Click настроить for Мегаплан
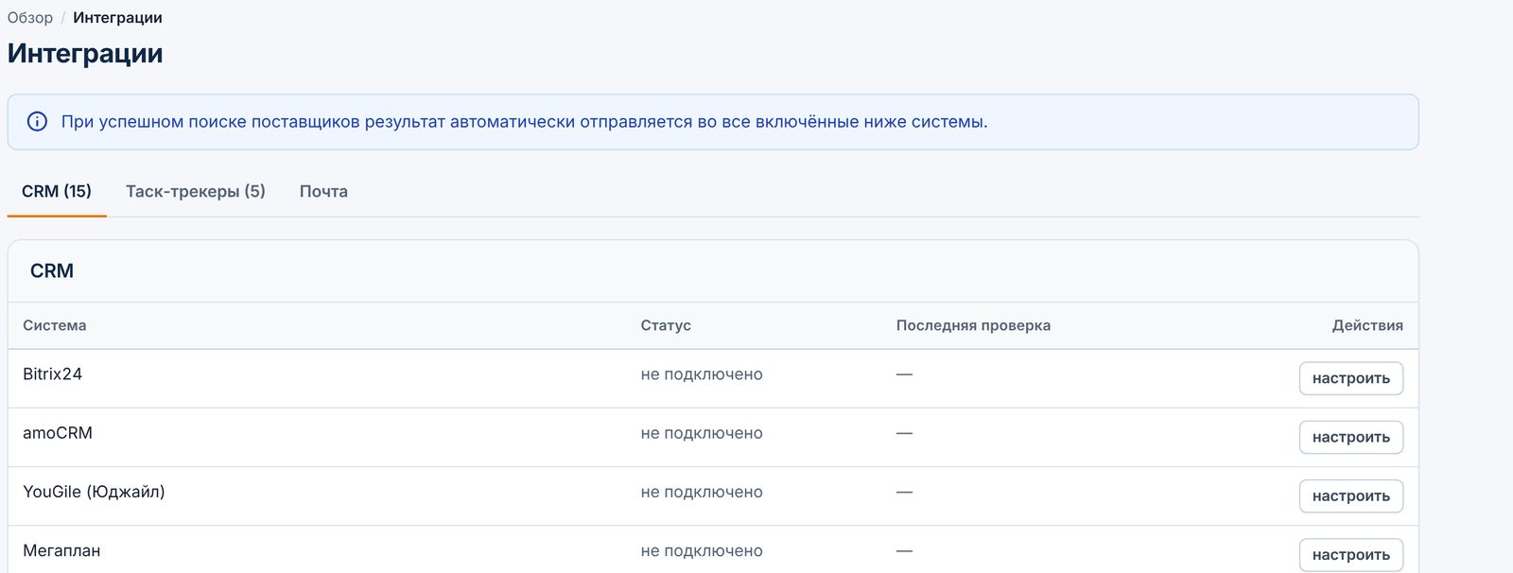The image size is (1513, 573). (x=1350, y=554)
